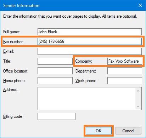This screenshot has width=146, height=138.
Task: Click the Title text field
Action: pos(55,61)
